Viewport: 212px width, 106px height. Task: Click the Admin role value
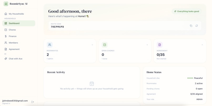(x=199, y=99)
